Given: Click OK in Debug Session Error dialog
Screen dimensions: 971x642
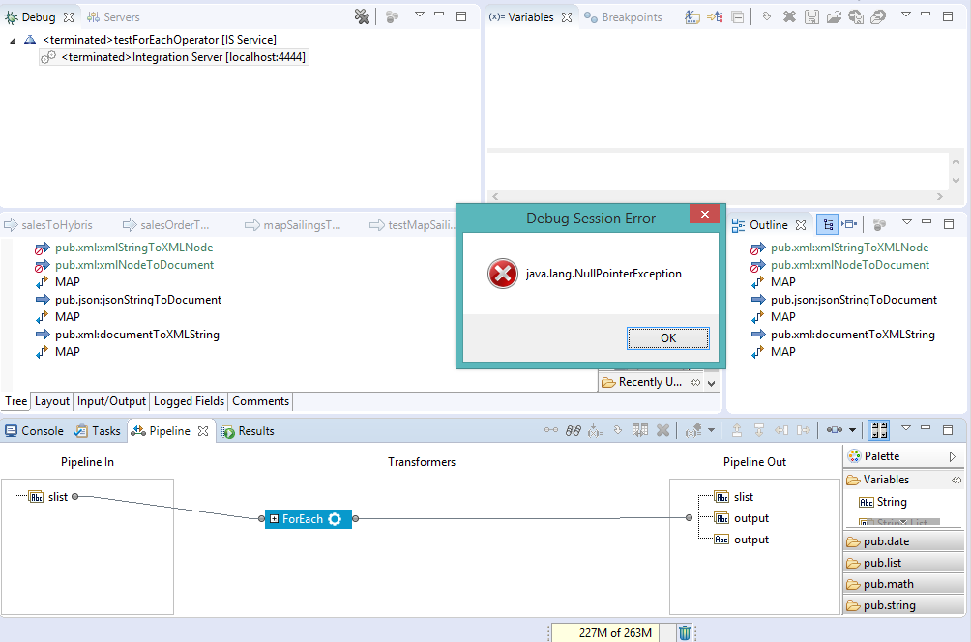Looking at the screenshot, I should (667, 338).
